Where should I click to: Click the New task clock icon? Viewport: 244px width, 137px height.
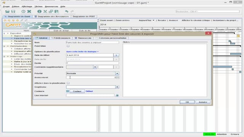pyautogui.click(x=23, y=11)
